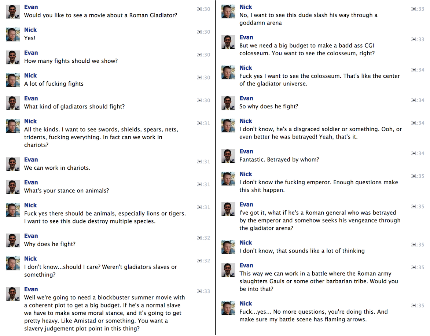Click Evan's avatar beside "Fantastic. Betrayed by whom?"
The height and width of the screenshot is (336, 430).
point(228,156)
